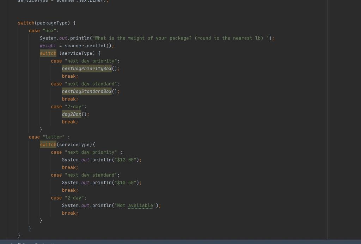
Task: Click the day2Box method call
Action: 71,114
